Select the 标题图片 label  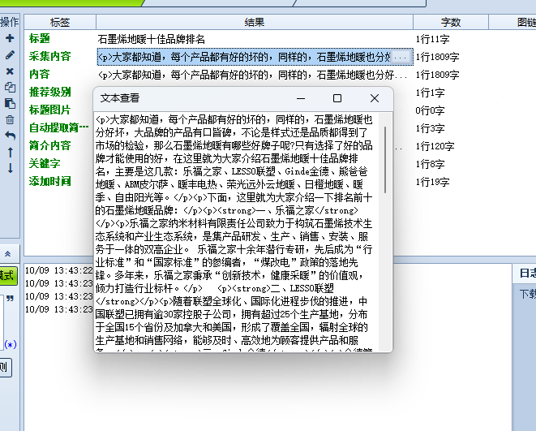pos(50,110)
